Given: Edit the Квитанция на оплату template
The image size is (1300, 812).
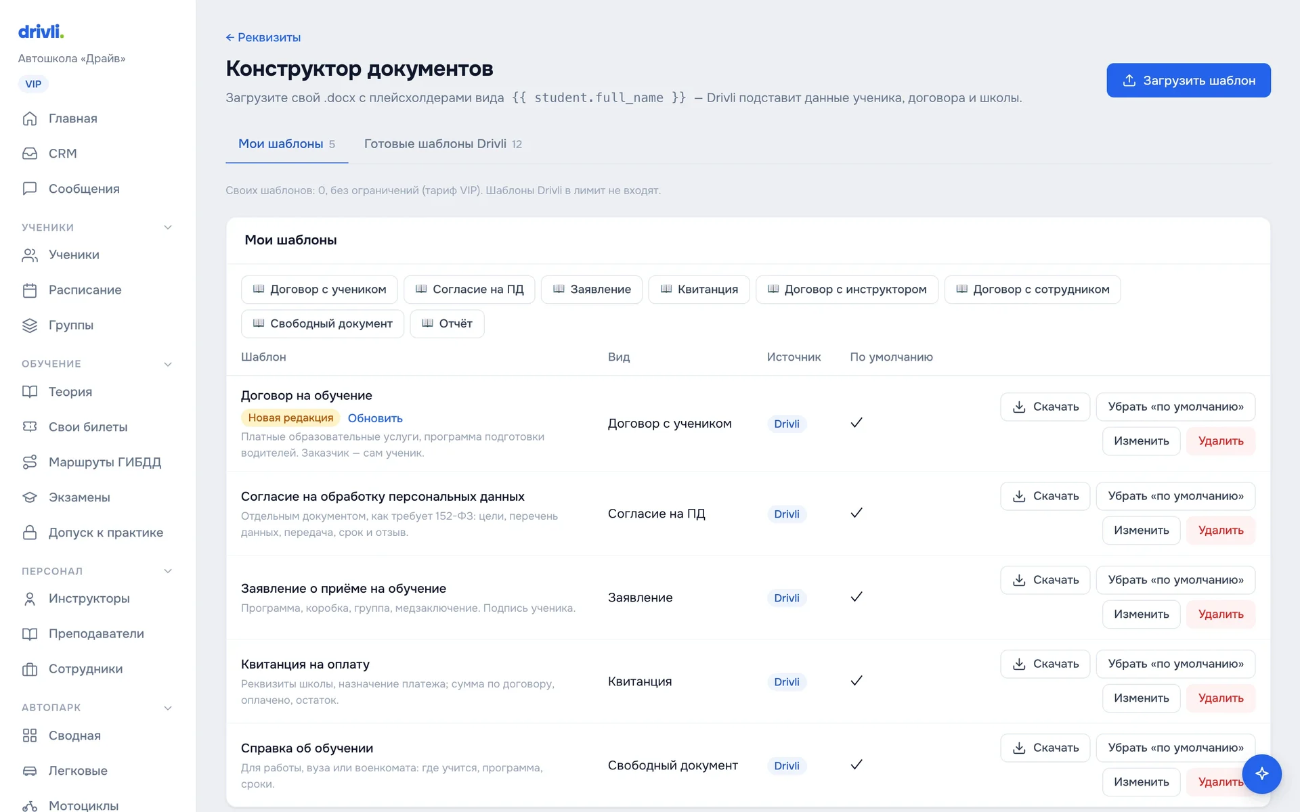Looking at the screenshot, I should click(1141, 698).
